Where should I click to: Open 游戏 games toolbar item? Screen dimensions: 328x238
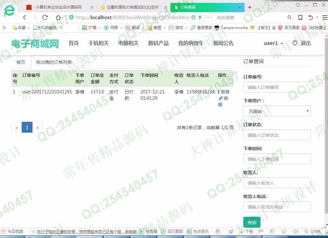tap(176, 28)
